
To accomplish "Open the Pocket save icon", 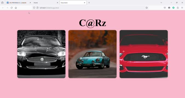I will click(x=165, y=8).
